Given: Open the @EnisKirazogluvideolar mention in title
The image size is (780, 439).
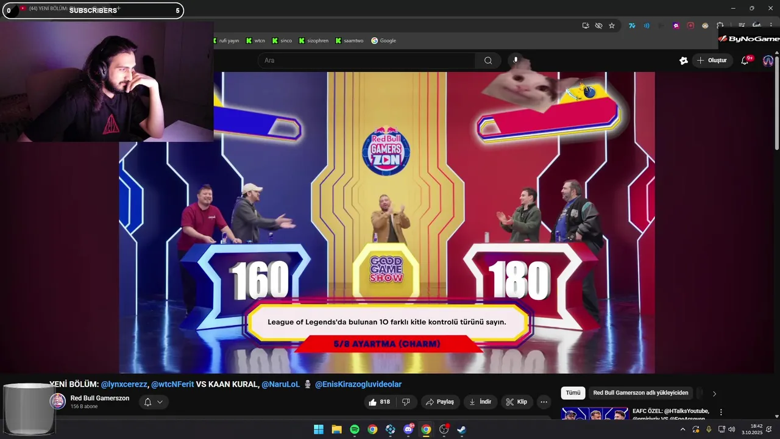Looking at the screenshot, I should pos(358,384).
